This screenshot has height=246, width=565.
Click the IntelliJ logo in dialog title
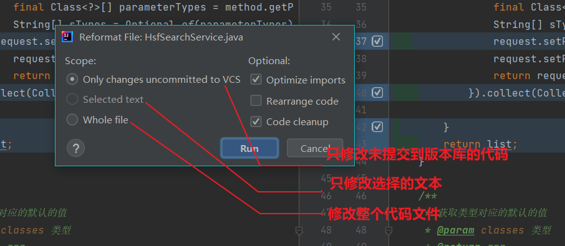click(67, 37)
